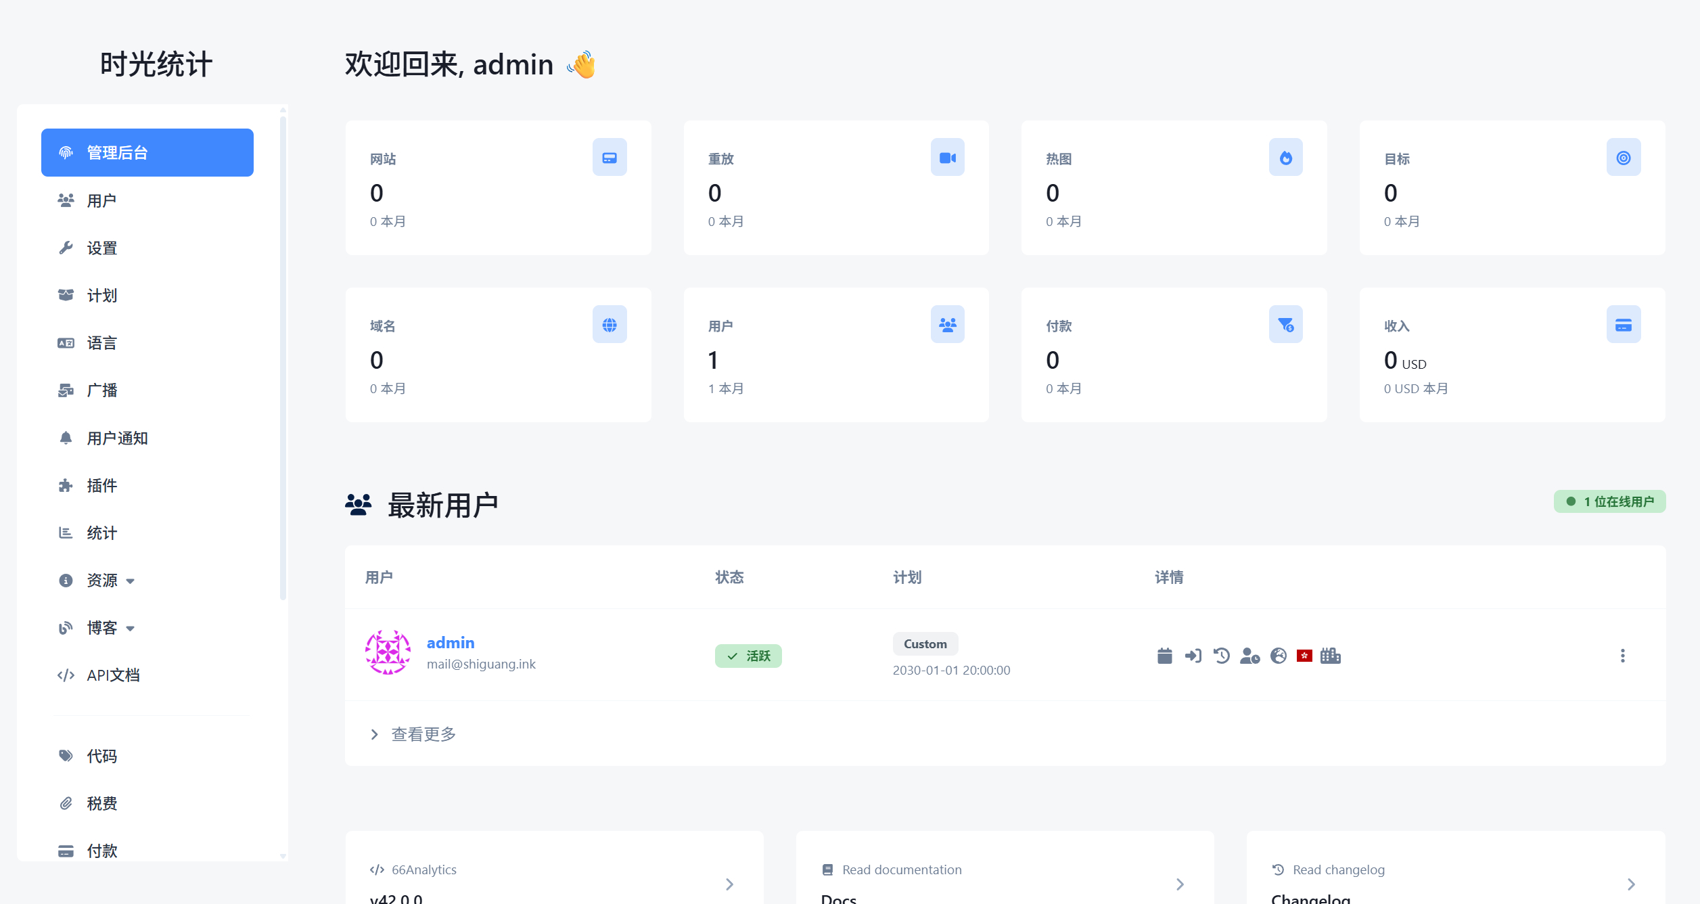Click the video camera icon on 重放 card

pyautogui.click(x=947, y=158)
